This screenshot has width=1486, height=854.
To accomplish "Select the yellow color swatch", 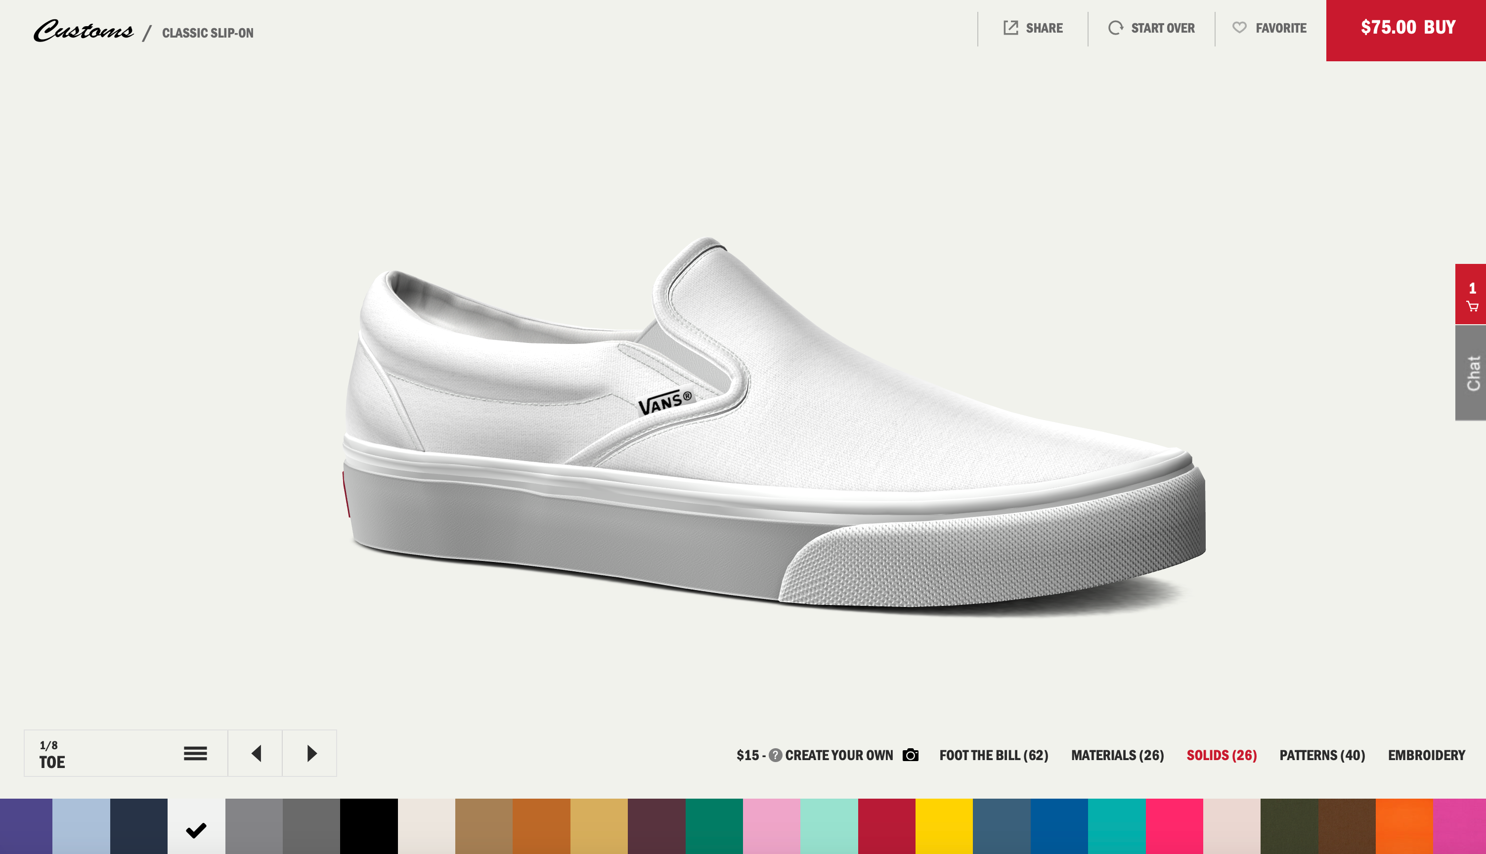I will (943, 826).
